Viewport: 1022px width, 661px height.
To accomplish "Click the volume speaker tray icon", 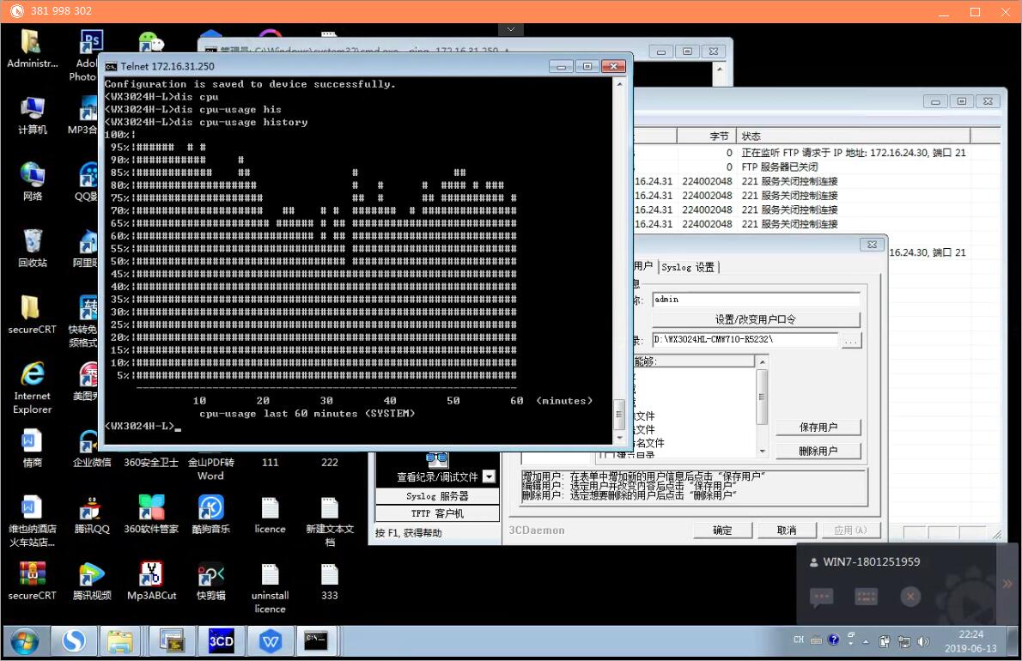I will point(923,641).
